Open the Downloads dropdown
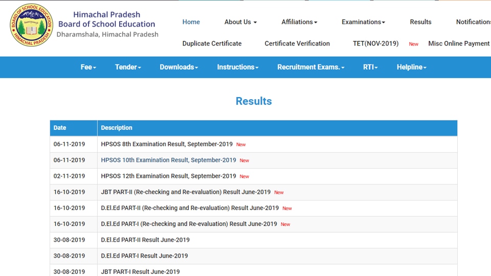This screenshot has width=491, height=276. pyautogui.click(x=179, y=67)
